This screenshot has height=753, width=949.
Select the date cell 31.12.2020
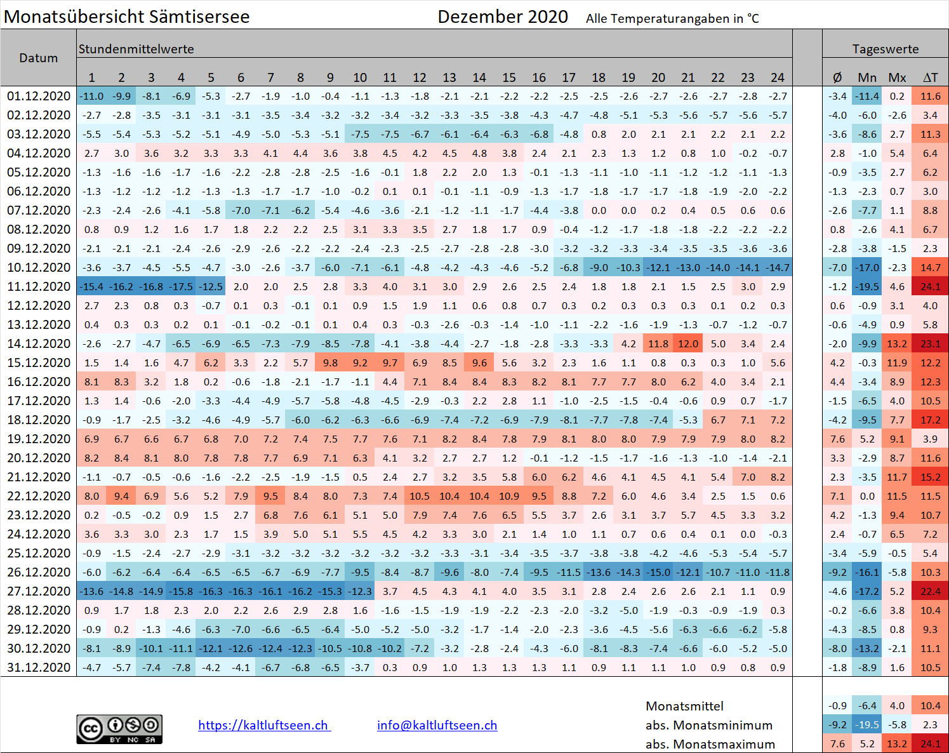point(39,667)
